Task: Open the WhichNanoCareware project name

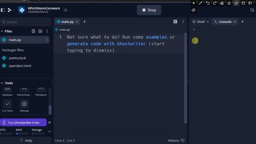Action: [44, 8]
